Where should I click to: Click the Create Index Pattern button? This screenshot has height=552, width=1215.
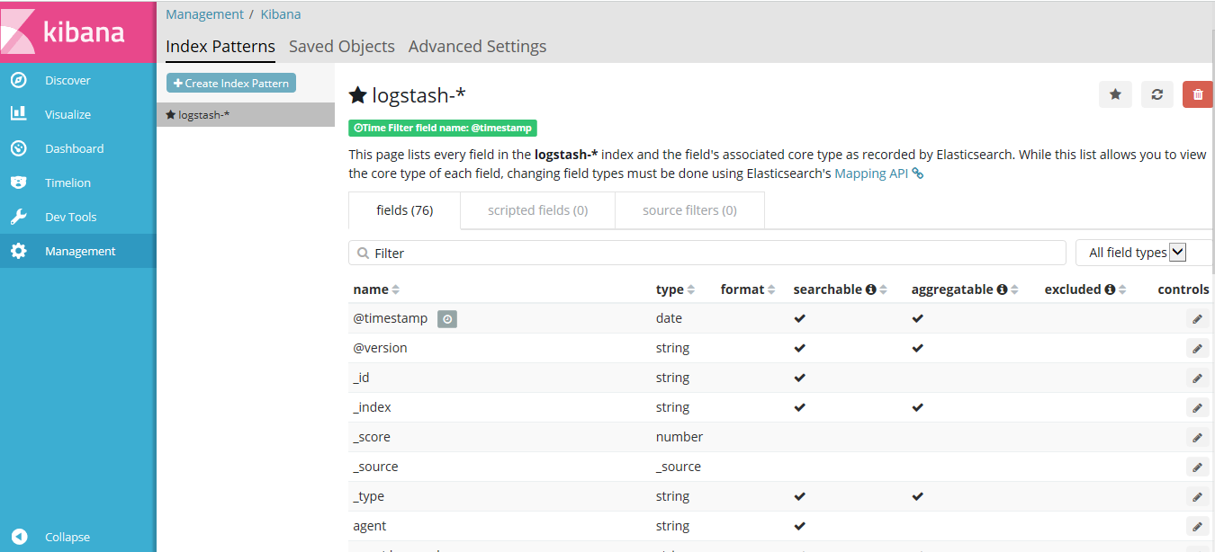(x=231, y=83)
